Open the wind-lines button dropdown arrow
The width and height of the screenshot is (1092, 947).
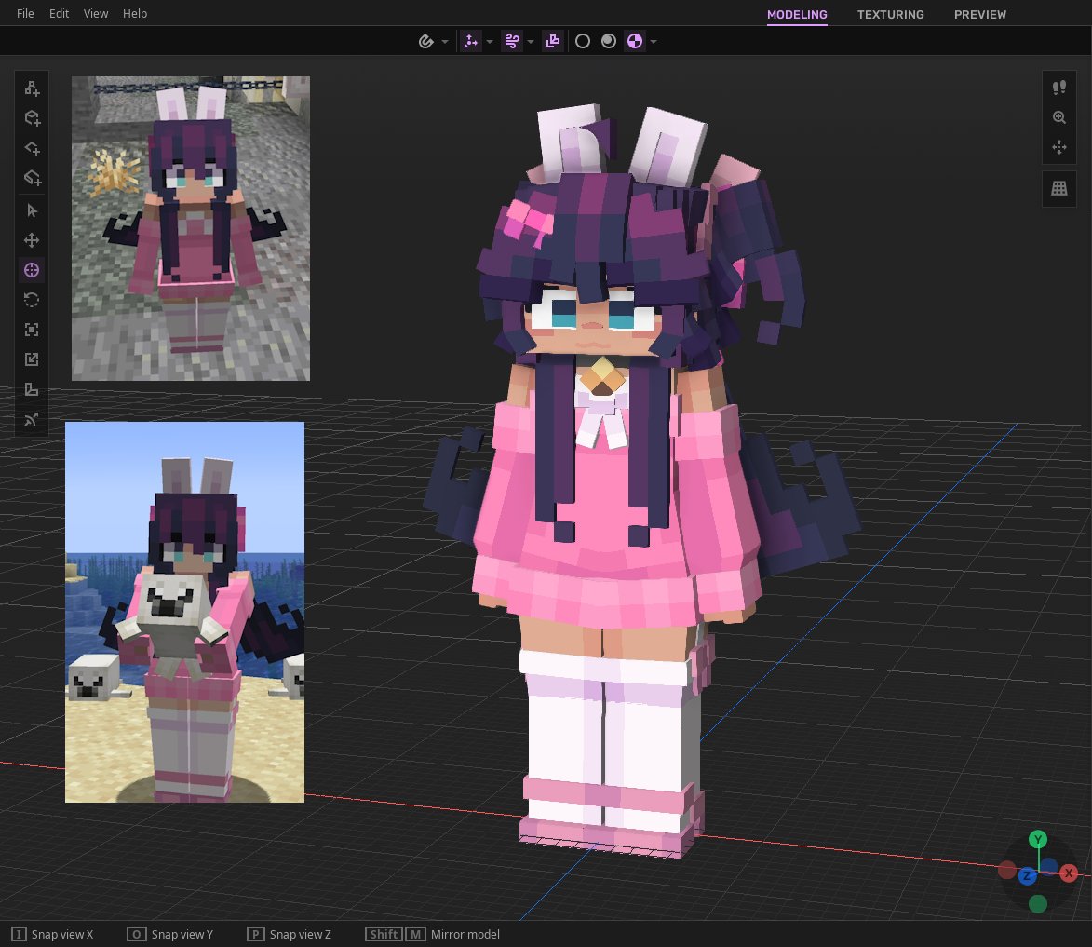[531, 42]
